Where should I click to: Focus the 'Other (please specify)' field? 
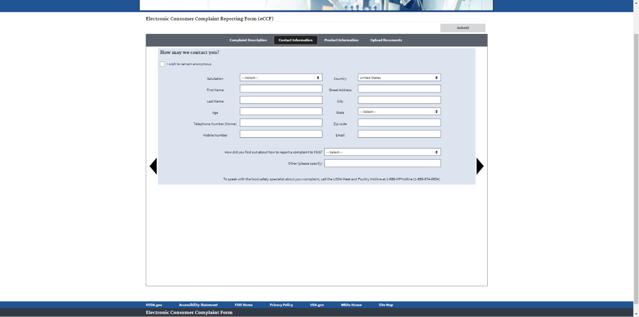click(x=382, y=163)
